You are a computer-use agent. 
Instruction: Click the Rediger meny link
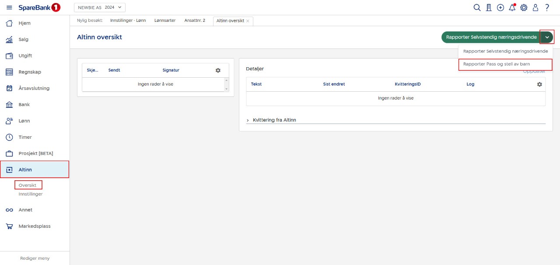tap(35, 258)
